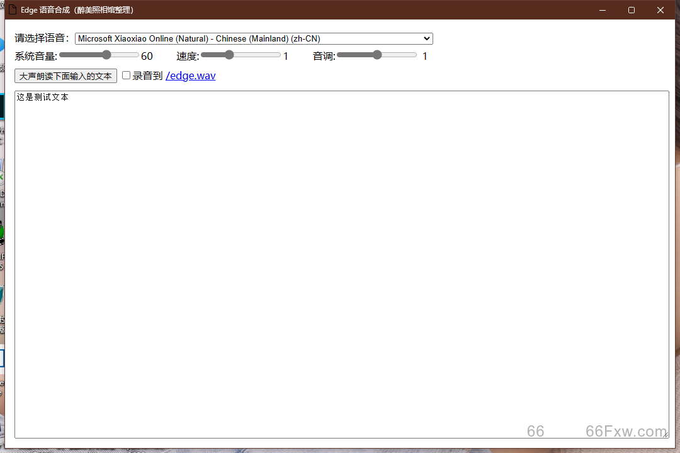Select the text 这是测试文本
This screenshot has width=680, height=453.
coord(42,97)
